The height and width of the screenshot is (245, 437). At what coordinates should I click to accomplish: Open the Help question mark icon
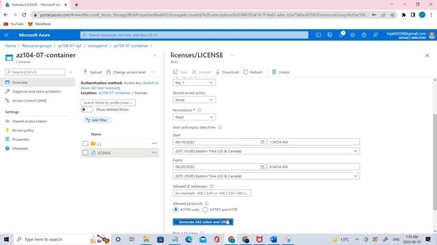click(364, 35)
